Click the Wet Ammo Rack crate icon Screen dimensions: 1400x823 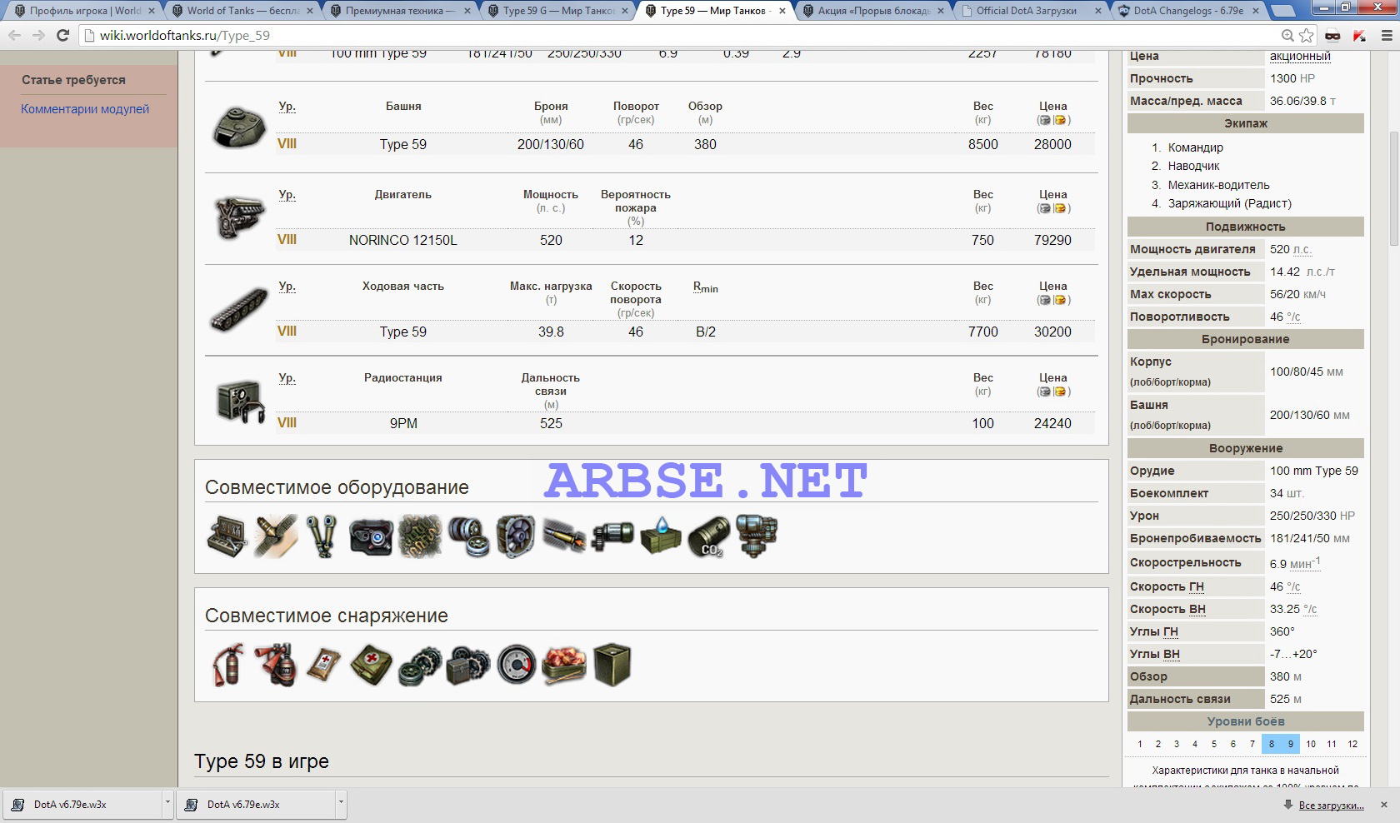tap(661, 536)
